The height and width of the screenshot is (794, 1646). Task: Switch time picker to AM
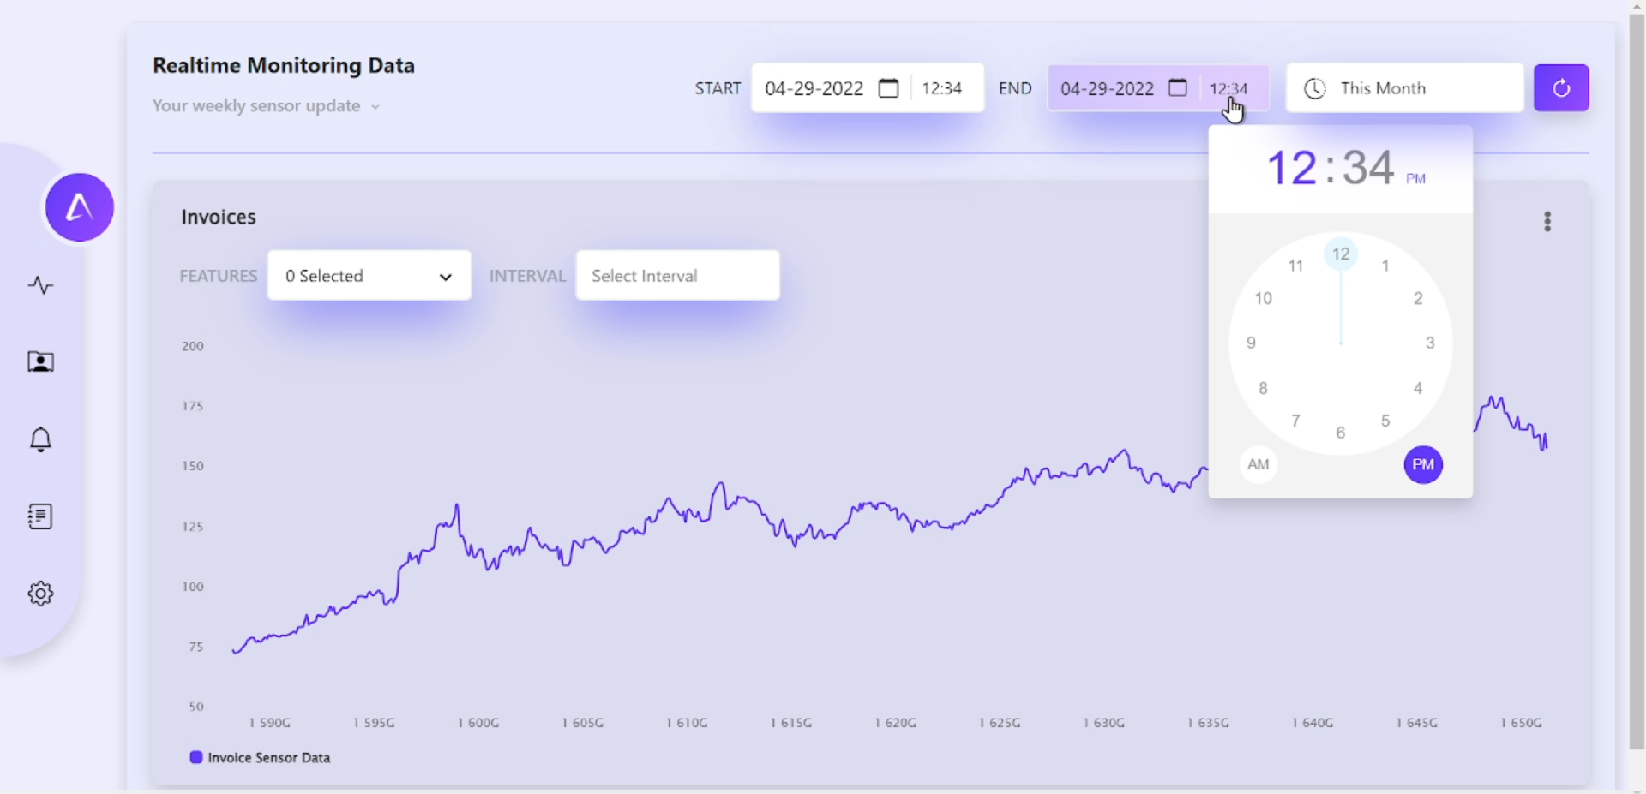coord(1258,464)
